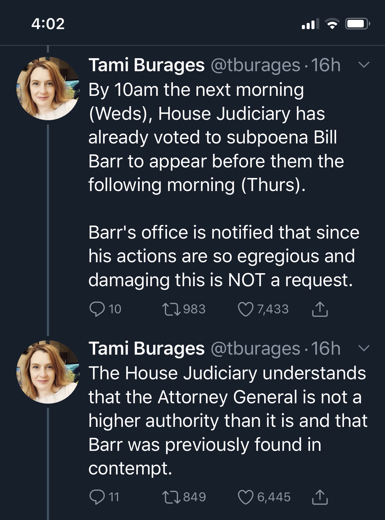This screenshot has width=385, height=520.
Task: Like the tweet with 6,445 likes
Action: tap(245, 497)
